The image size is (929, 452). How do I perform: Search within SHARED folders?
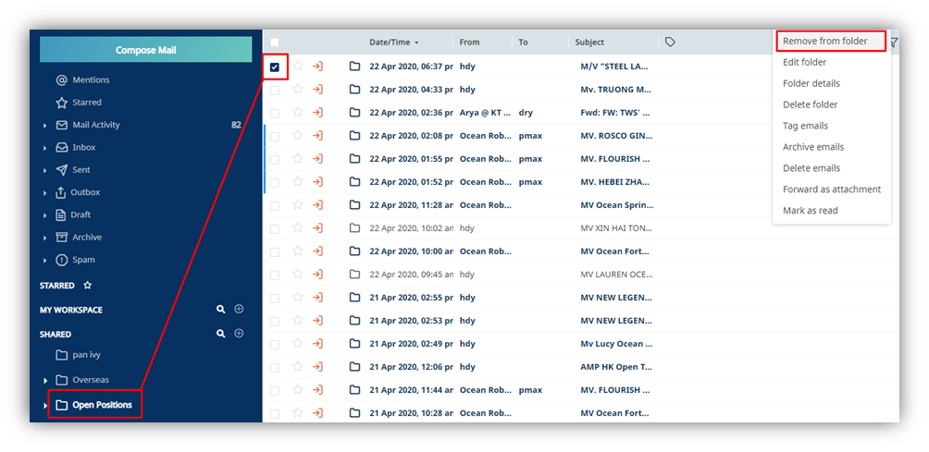[220, 334]
